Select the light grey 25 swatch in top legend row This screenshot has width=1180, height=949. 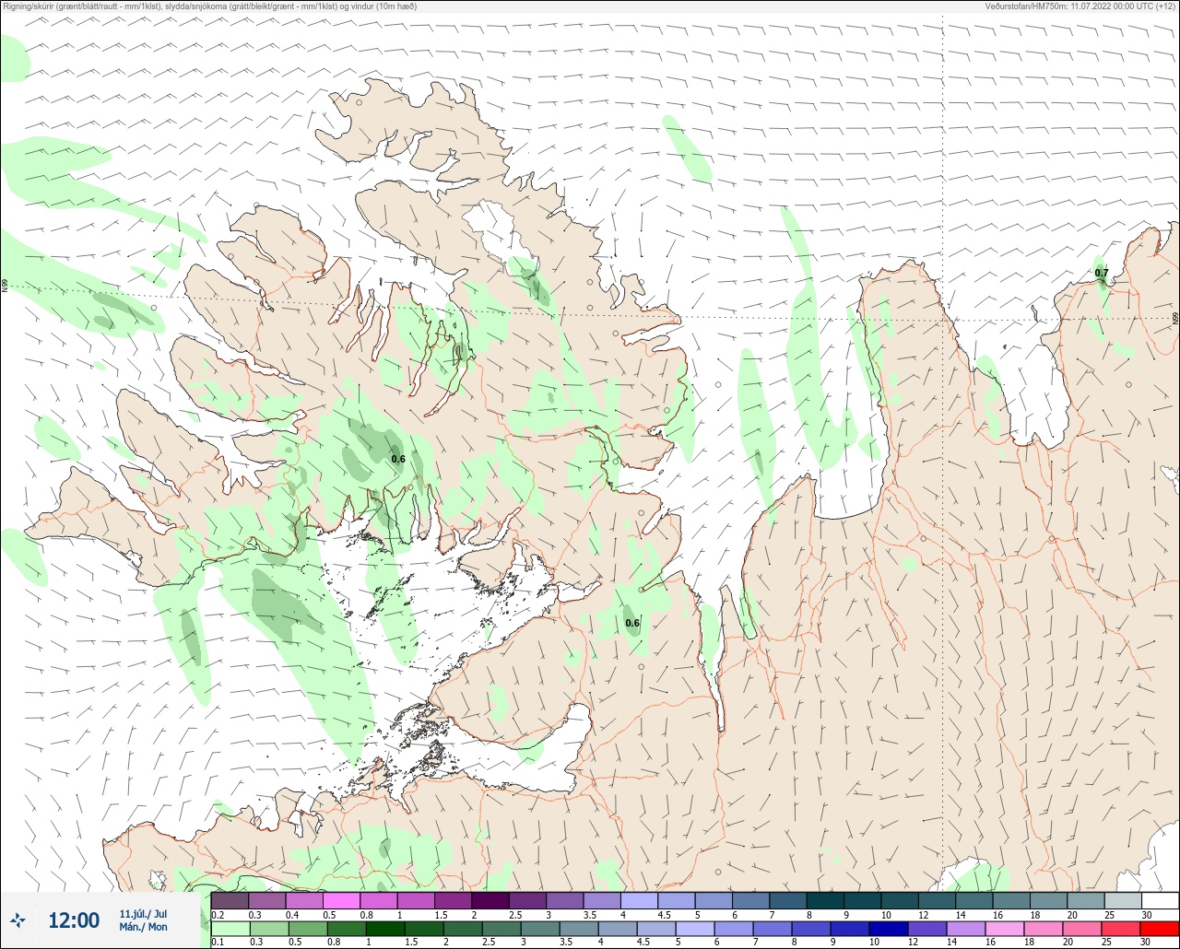(1123, 901)
